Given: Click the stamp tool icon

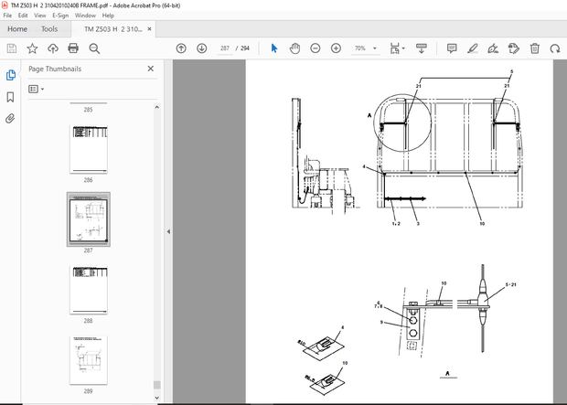Looking at the screenshot, I should (513, 48).
